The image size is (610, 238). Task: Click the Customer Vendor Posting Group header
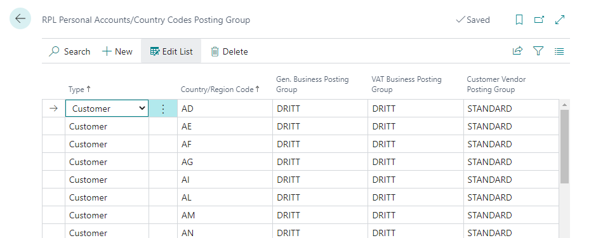tap(496, 84)
